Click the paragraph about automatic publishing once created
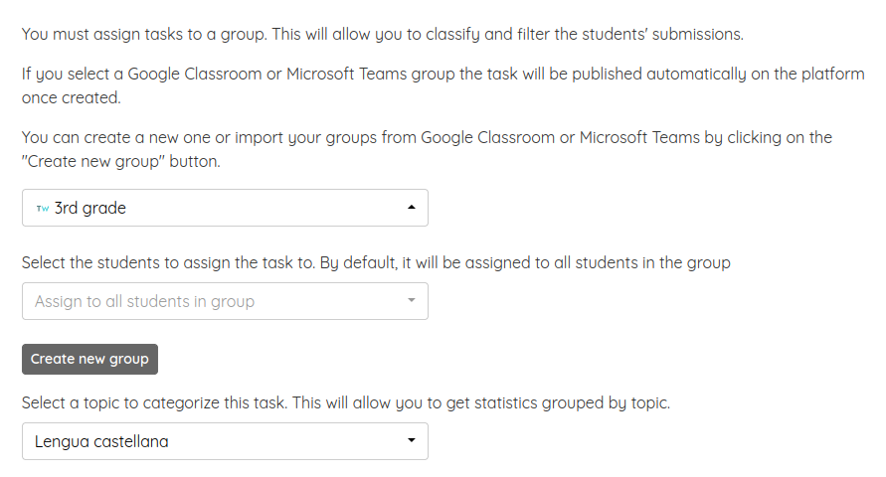Image resolution: width=886 pixels, height=477 pixels. [443, 85]
